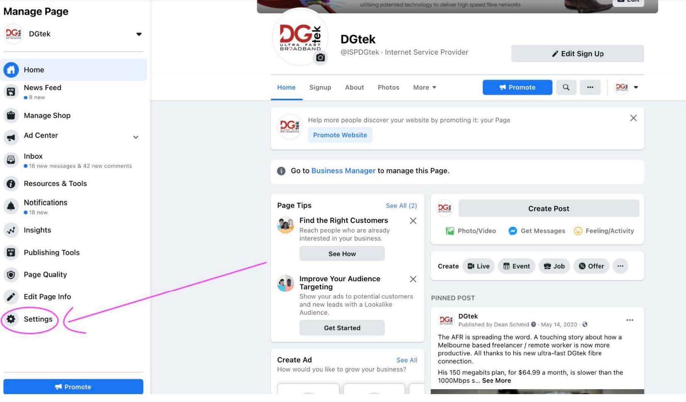Image resolution: width=686 pixels, height=402 pixels.
Task: Switch to the About tab
Action: pos(354,87)
